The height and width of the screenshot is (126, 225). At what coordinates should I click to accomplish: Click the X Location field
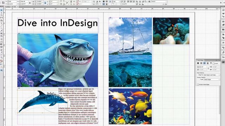tap(13, 1)
